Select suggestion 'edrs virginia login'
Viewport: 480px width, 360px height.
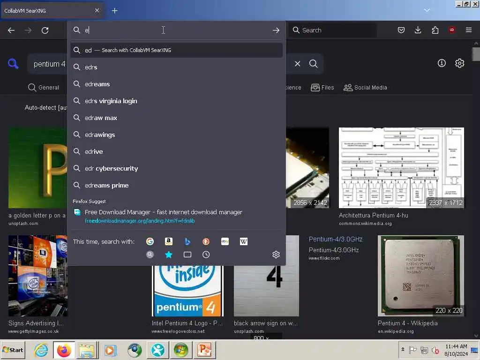click(x=176, y=101)
